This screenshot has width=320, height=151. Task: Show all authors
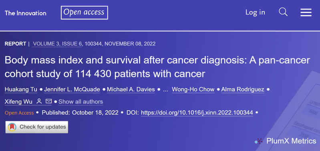[x=81, y=101]
